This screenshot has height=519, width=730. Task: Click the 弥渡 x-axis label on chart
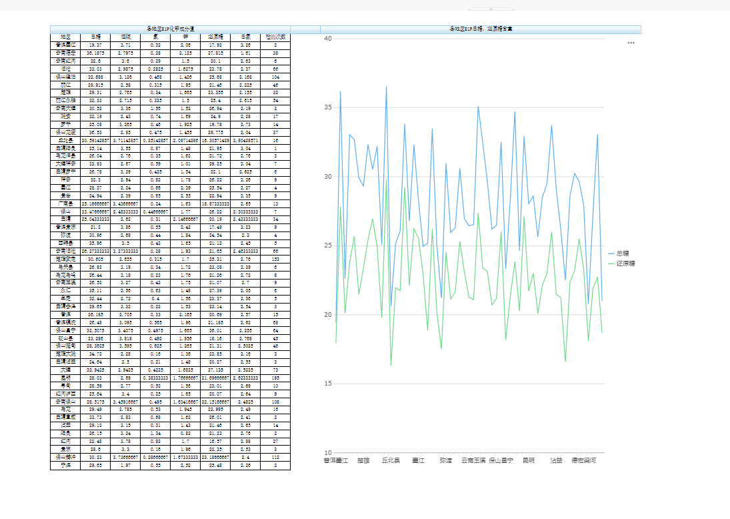445,460
